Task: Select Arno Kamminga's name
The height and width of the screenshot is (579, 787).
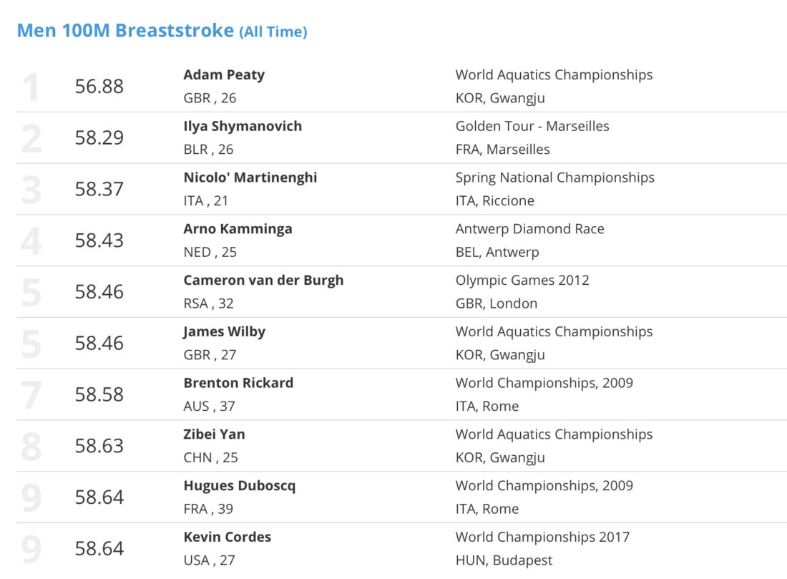Action: coord(238,229)
